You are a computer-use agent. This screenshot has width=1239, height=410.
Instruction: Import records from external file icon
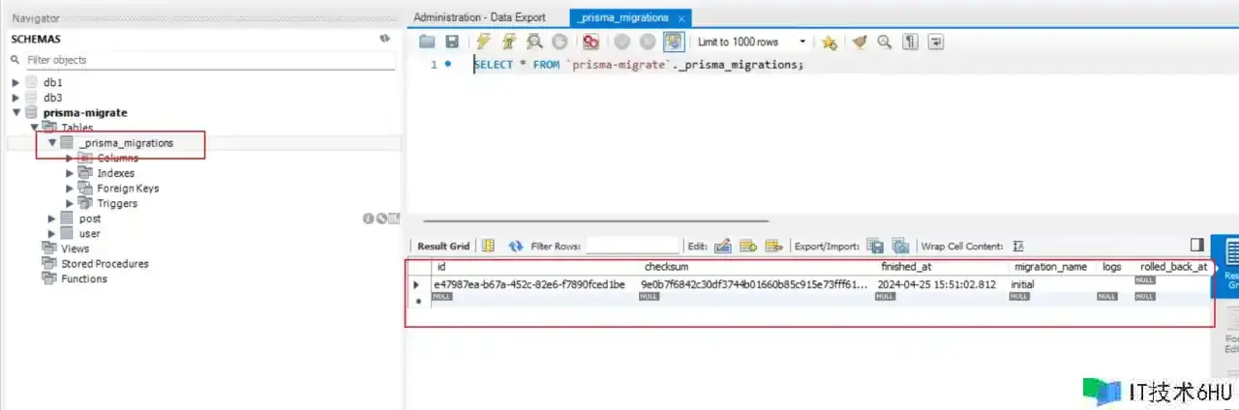tap(900, 247)
